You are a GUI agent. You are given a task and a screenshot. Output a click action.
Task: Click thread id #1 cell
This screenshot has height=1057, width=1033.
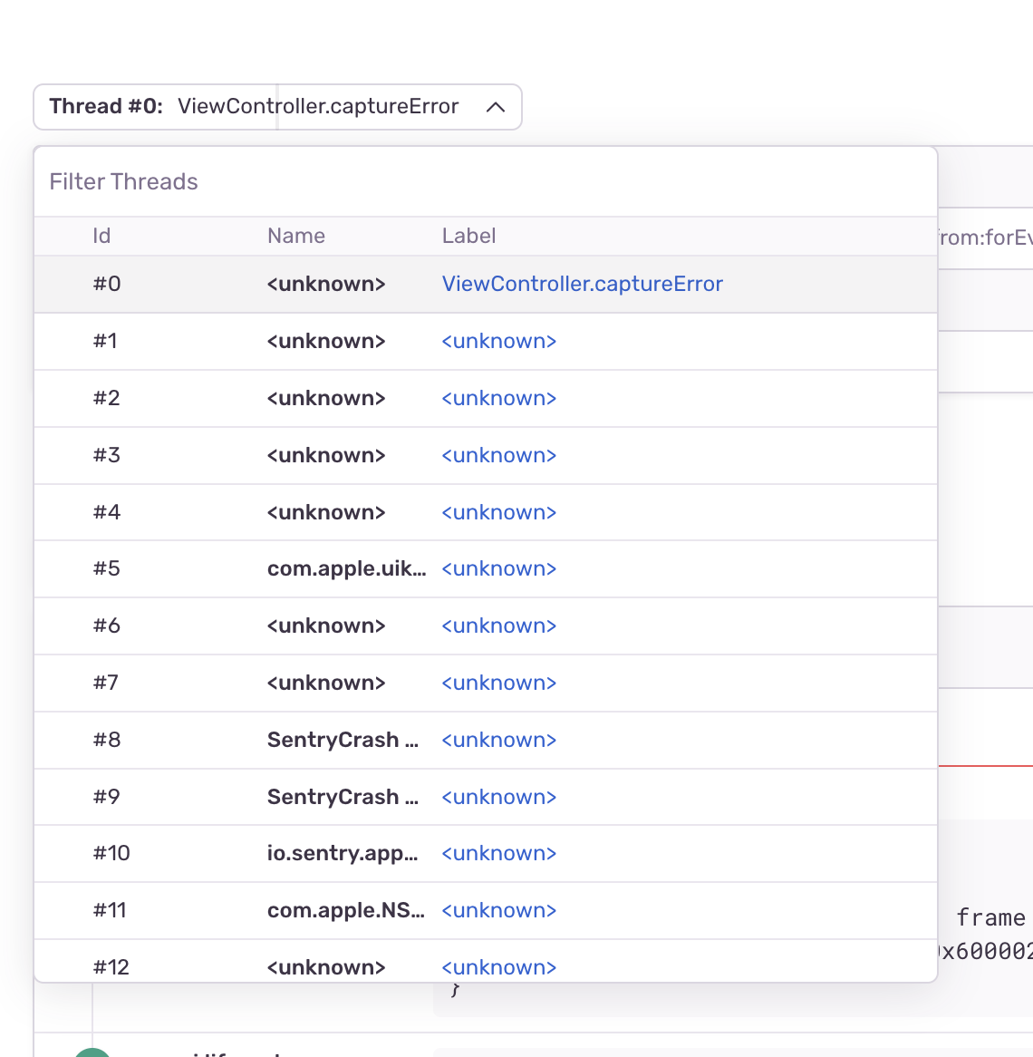105,341
